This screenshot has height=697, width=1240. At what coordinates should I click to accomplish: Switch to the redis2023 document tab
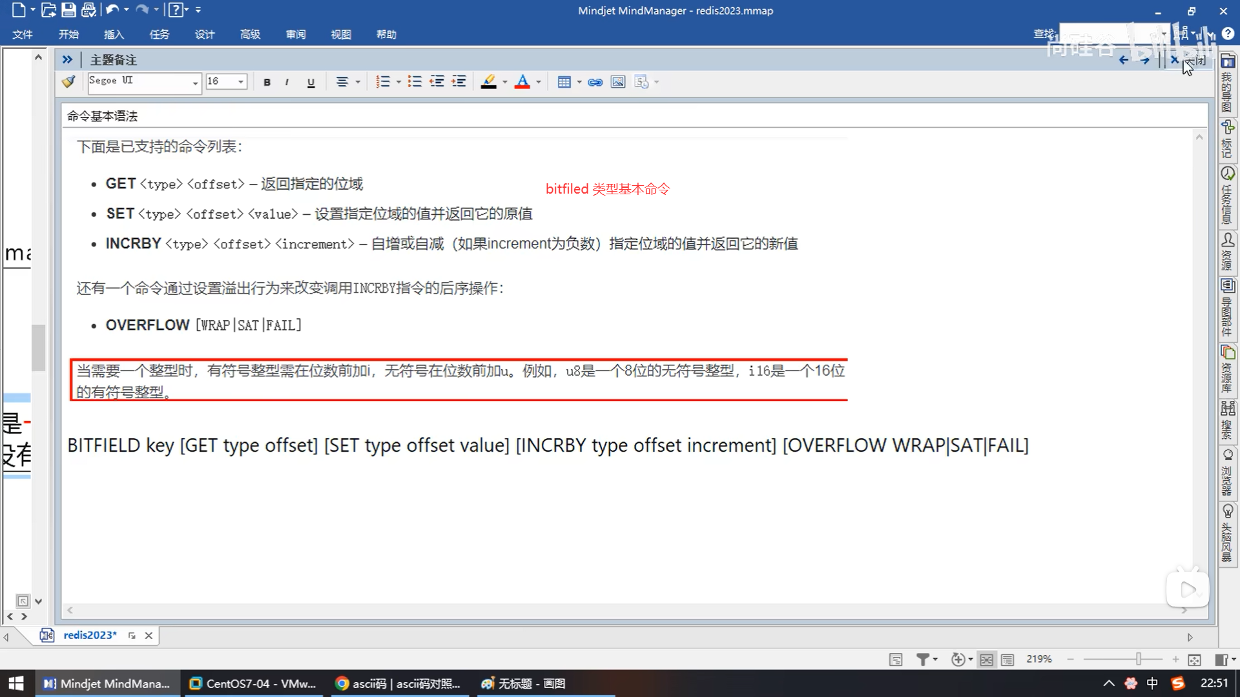[90, 635]
